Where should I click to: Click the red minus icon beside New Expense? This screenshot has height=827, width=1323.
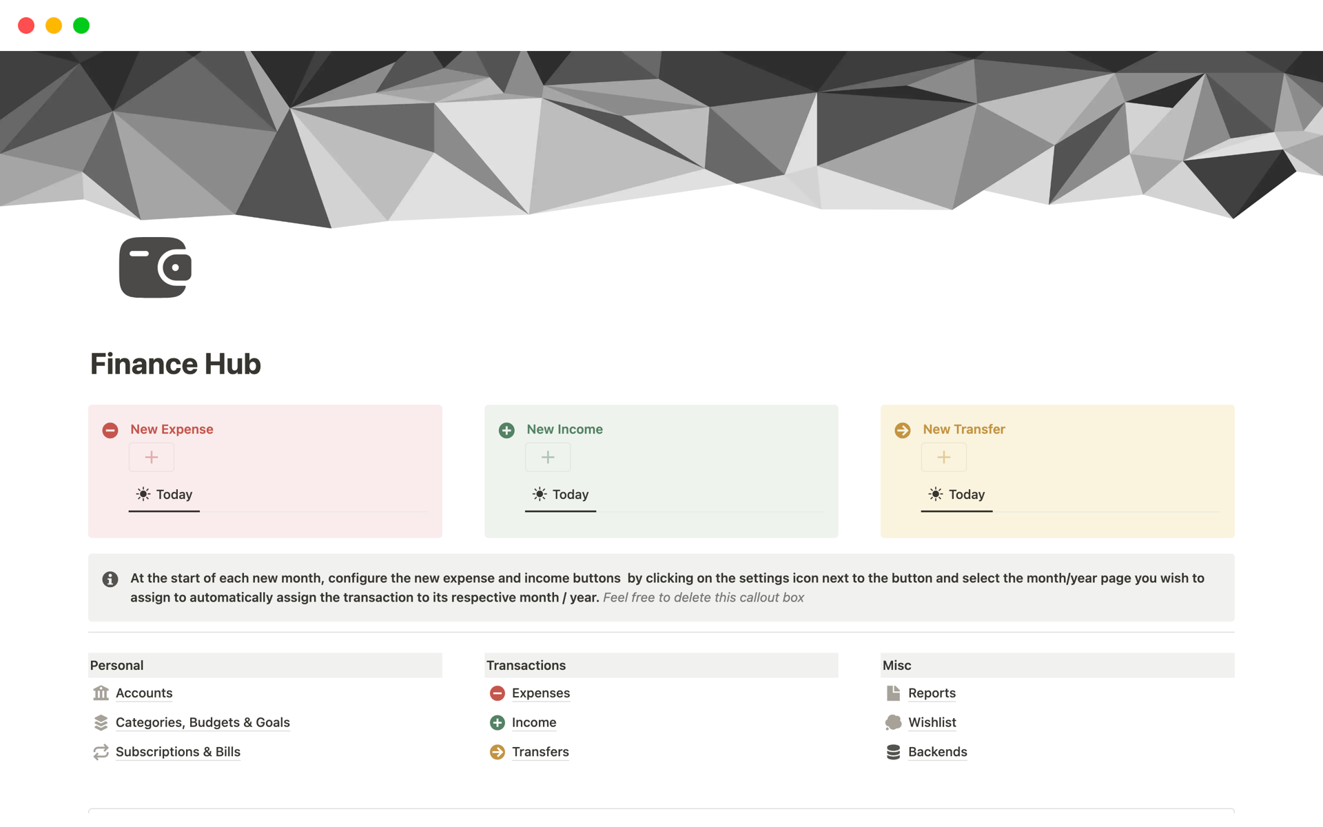pyautogui.click(x=110, y=430)
